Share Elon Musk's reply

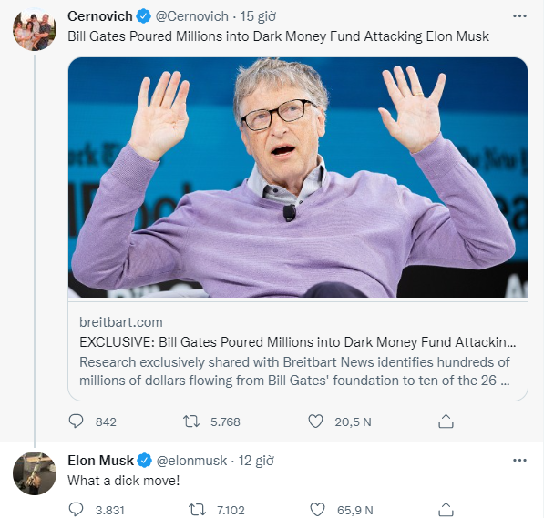tap(446, 510)
